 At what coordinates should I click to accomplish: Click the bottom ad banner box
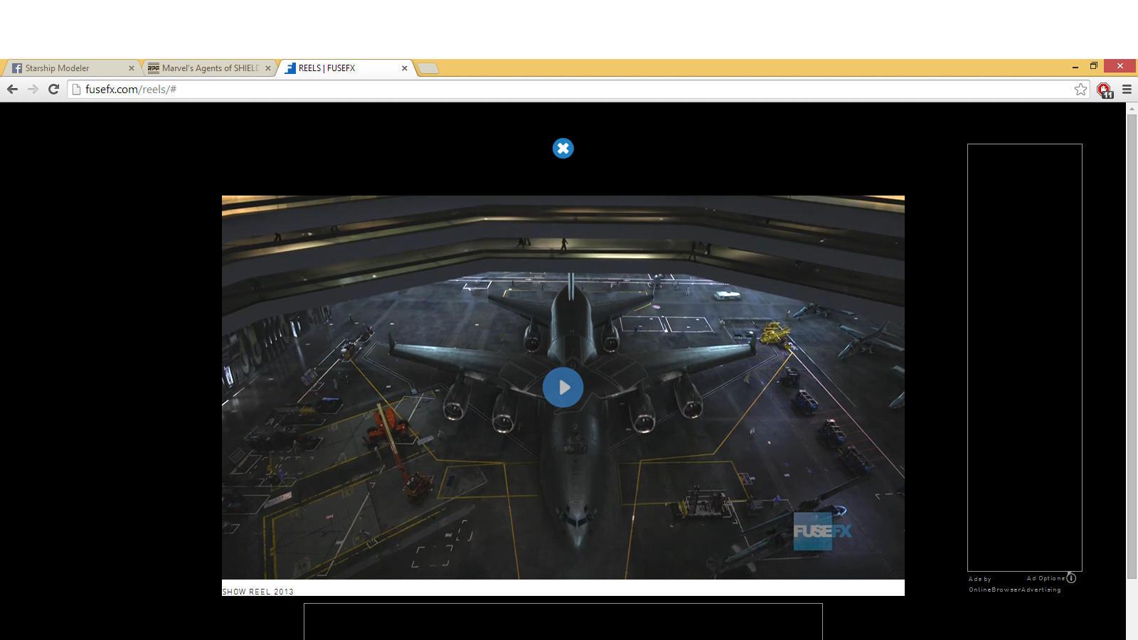(x=563, y=622)
